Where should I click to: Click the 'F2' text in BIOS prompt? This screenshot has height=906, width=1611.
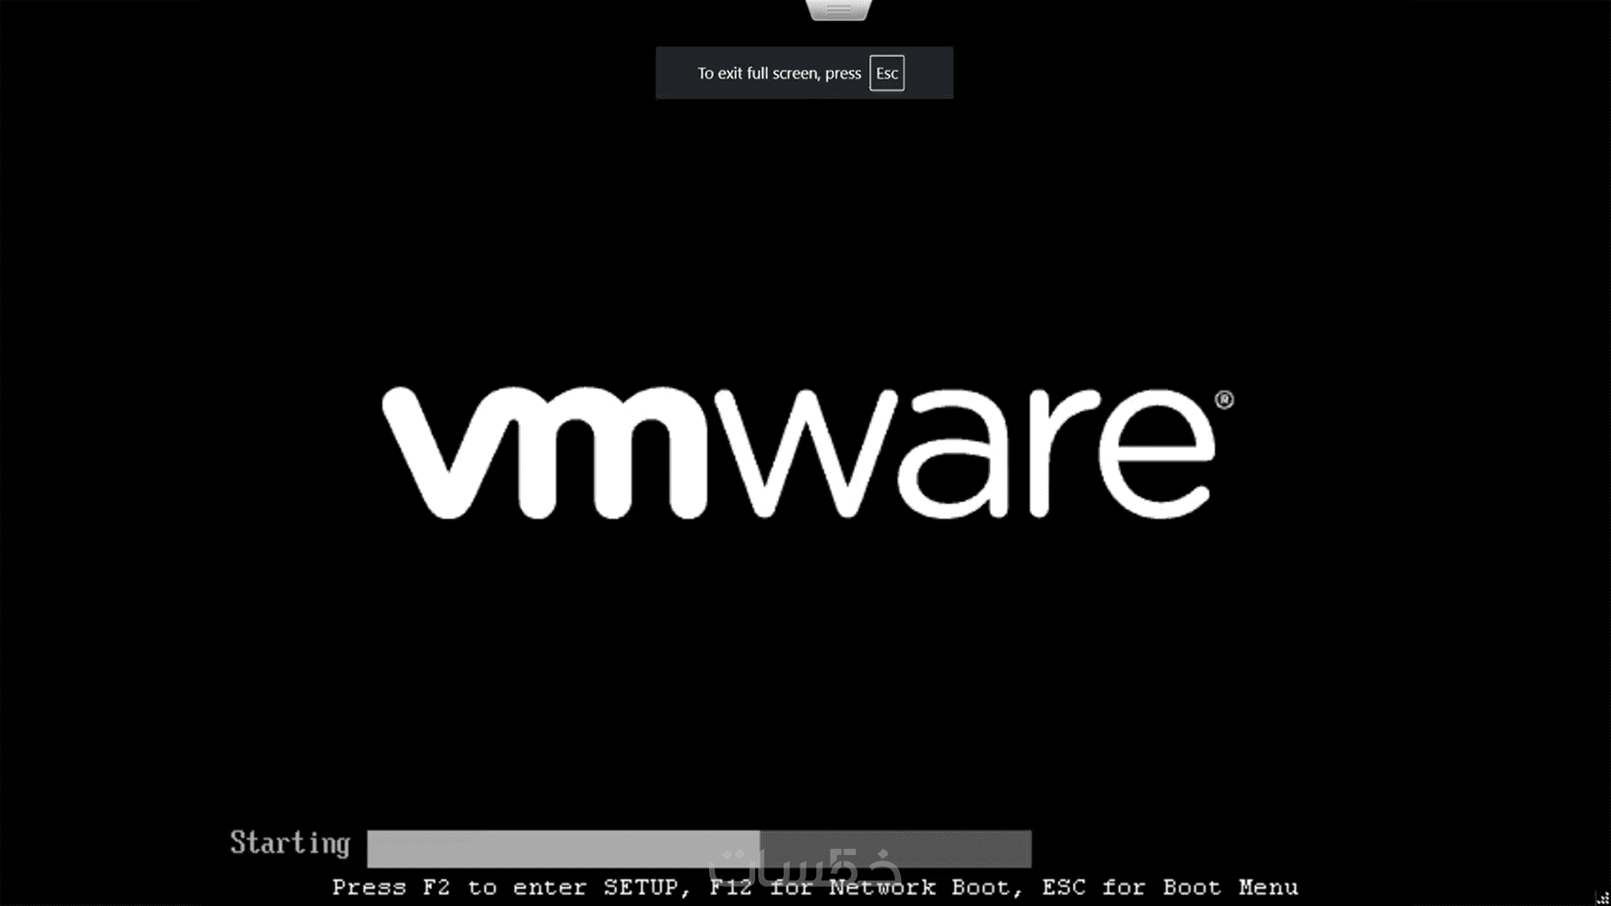435,888
